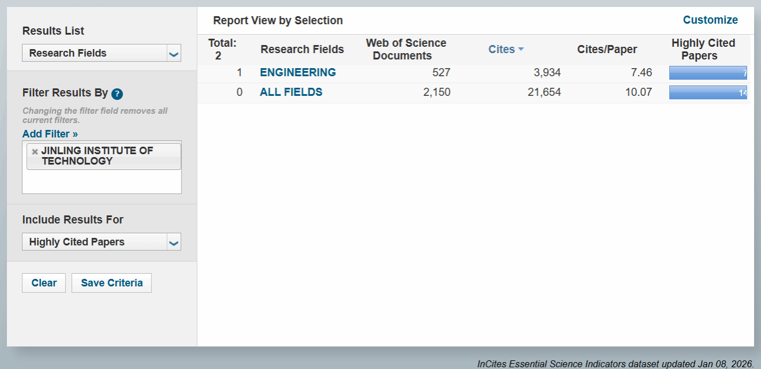The image size is (761, 369).
Task: Click the Research Fields column header
Action: click(302, 50)
